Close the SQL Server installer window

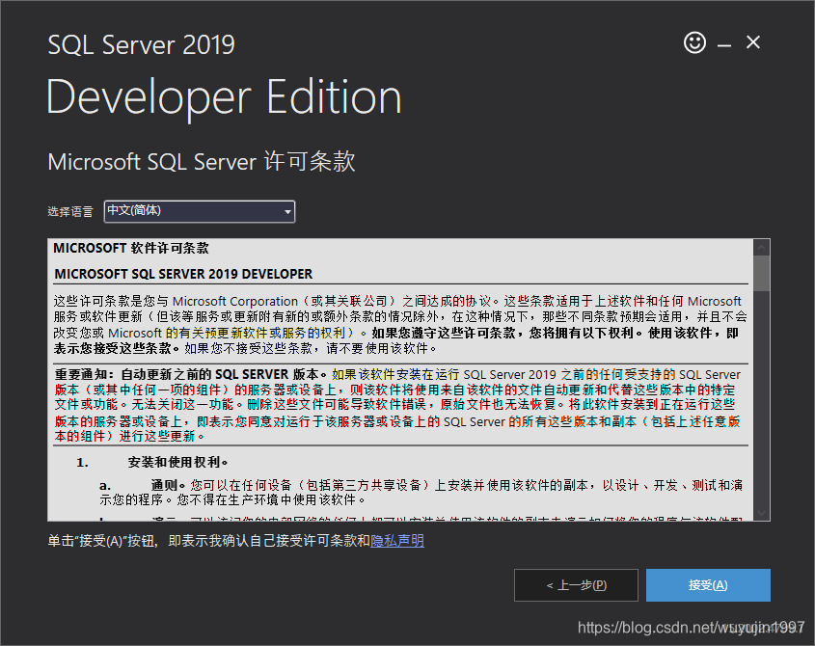[x=752, y=42]
